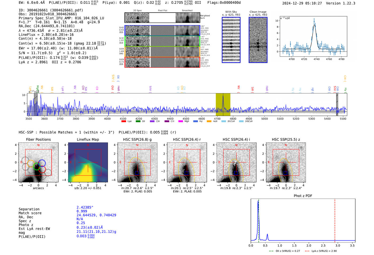Click the green-outlined fiber spectrum row

coord(162,41)
